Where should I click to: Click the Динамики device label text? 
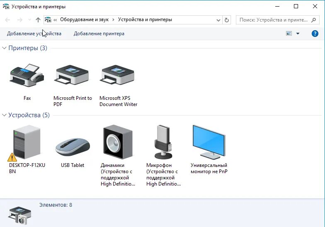point(118,175)
